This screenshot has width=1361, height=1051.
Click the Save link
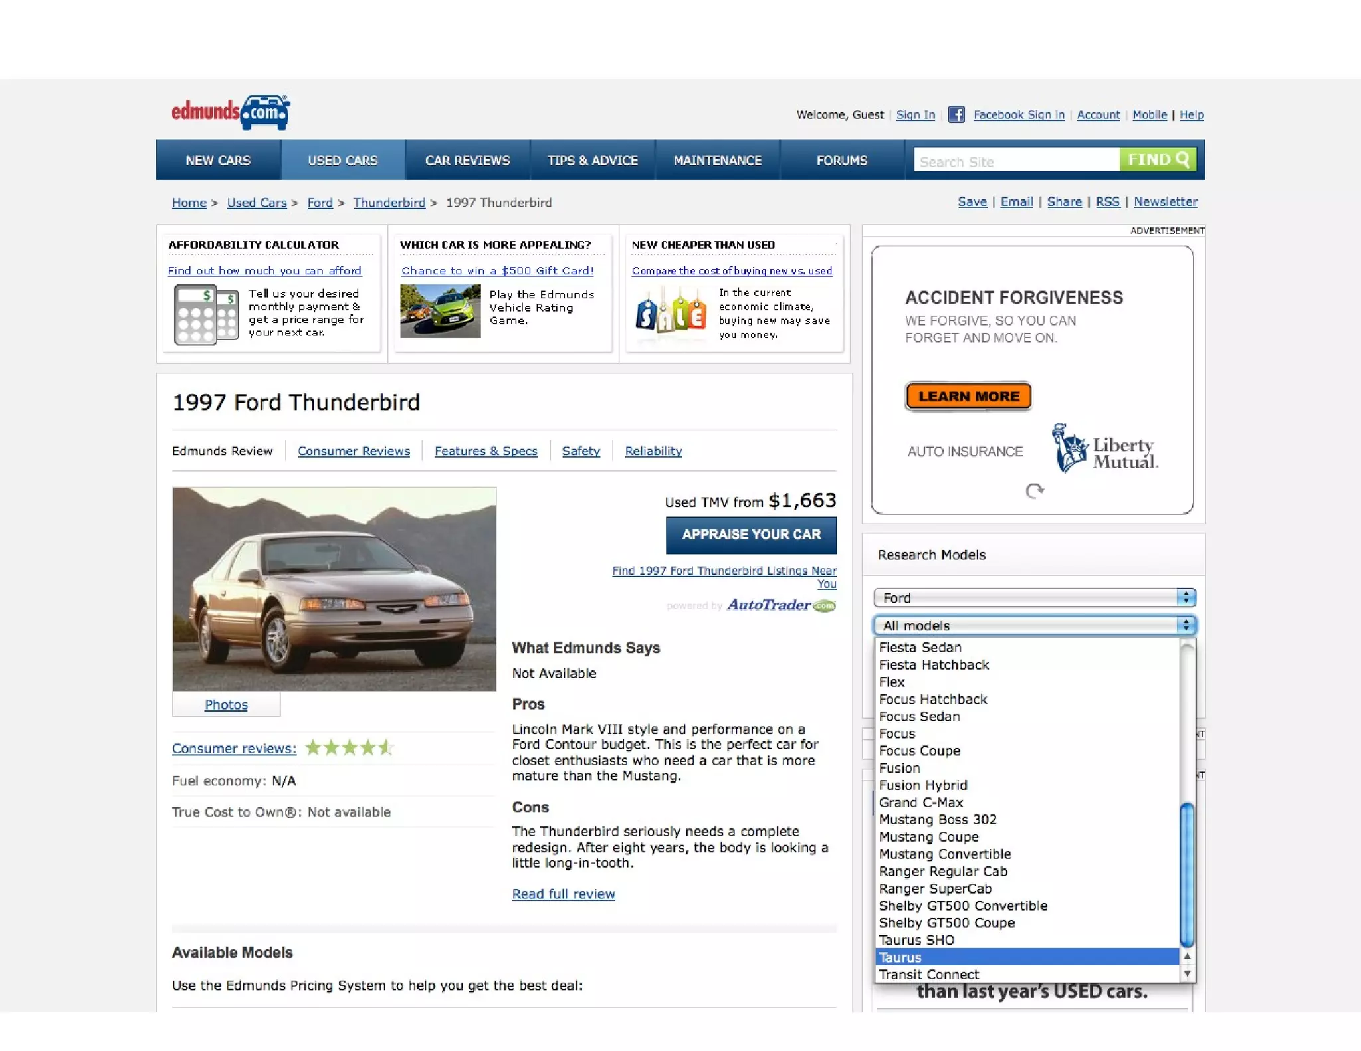tap(972, 201)
